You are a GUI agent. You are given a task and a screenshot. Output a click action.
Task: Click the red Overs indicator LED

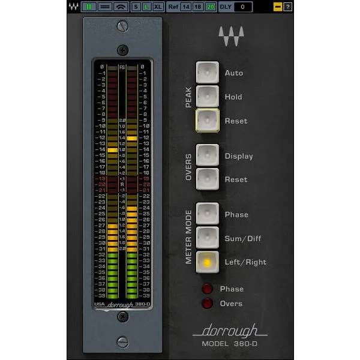(x=207, y=303)
